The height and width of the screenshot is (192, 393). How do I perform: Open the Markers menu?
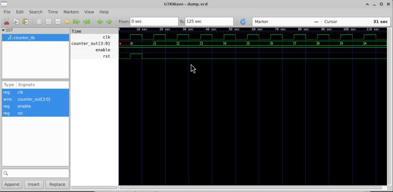coord(71,12)
